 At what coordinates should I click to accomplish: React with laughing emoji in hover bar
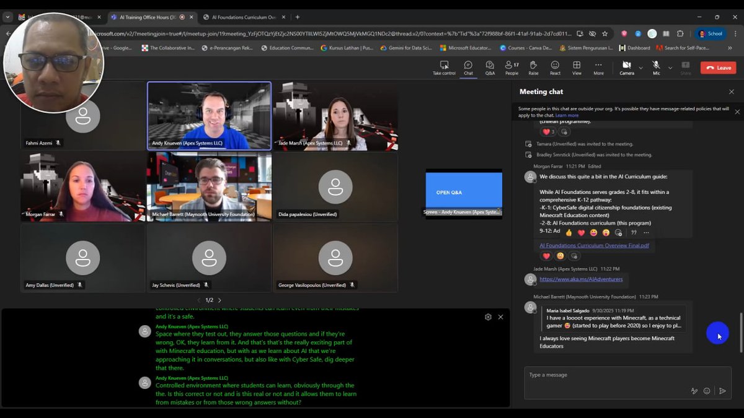click(x=593, y=233)
